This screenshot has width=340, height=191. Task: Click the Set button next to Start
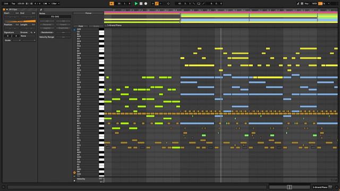coord(17,13)
